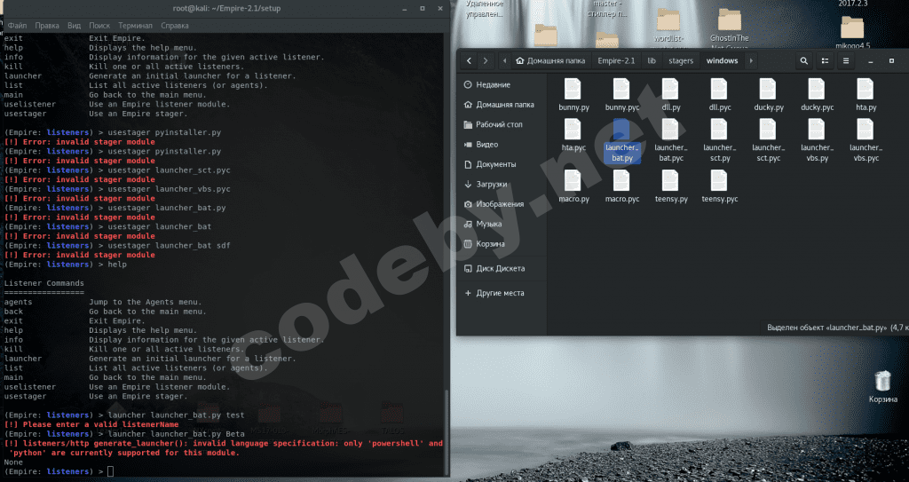Screen dimensions: 909x482
Task: Open Изображения in the sidebar
Action: pyautogui.click(x=501, y=204)
